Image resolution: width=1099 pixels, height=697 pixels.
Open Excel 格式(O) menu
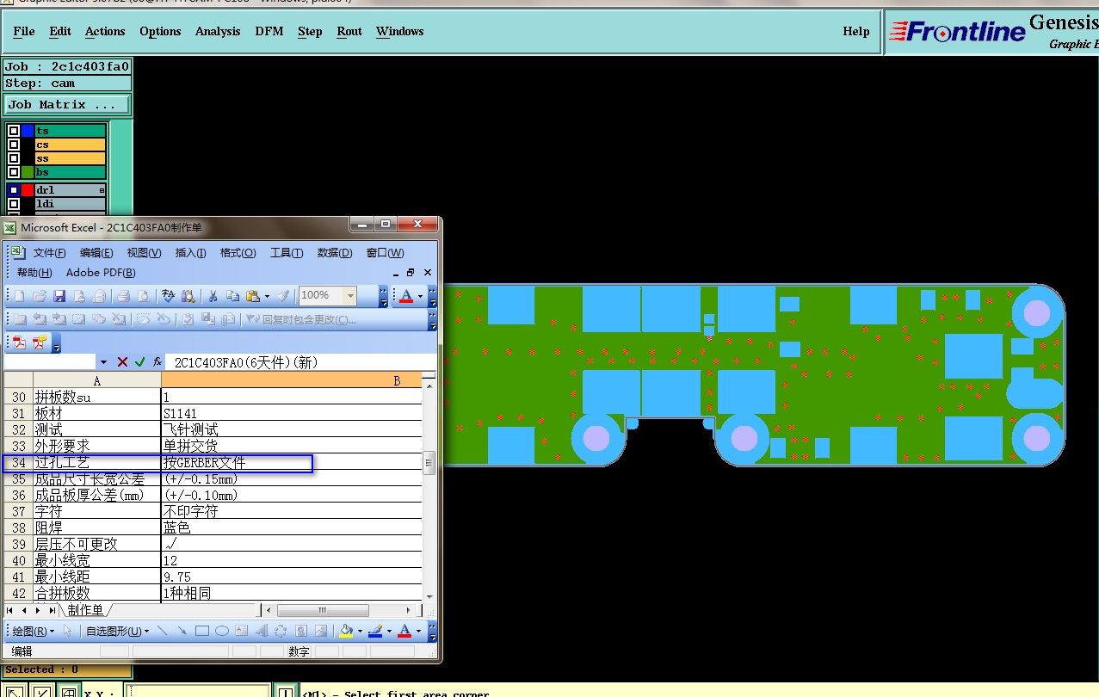click(238, 253)
